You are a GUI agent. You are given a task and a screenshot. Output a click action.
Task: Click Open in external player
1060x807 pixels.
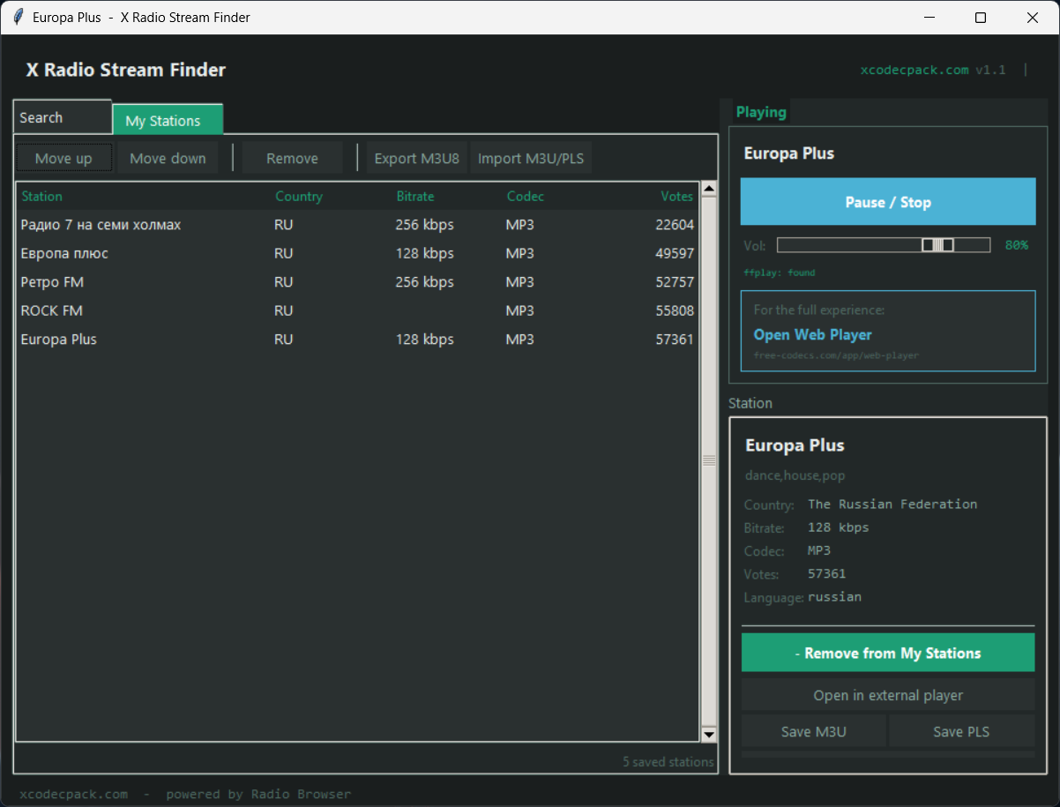click(888, 695)
